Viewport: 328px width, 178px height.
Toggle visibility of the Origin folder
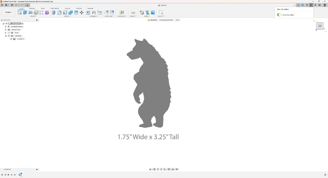click(9, 33)
